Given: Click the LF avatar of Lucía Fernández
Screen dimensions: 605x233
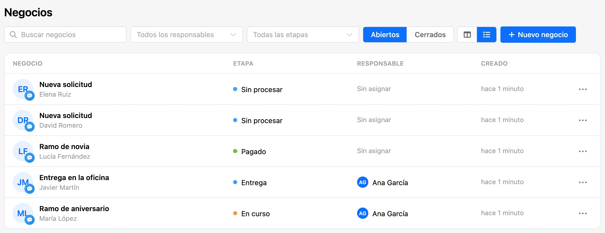Looking at the screenshot, I should pos(23,151).
